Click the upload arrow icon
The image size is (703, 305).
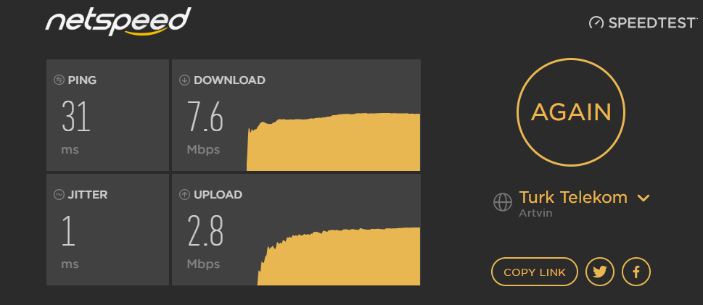pos(184,195)
